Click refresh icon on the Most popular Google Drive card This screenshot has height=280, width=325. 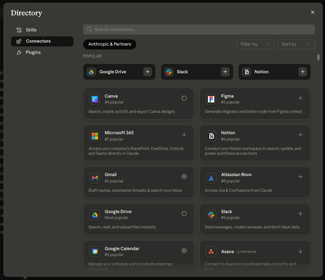click(x=184, y=214)
